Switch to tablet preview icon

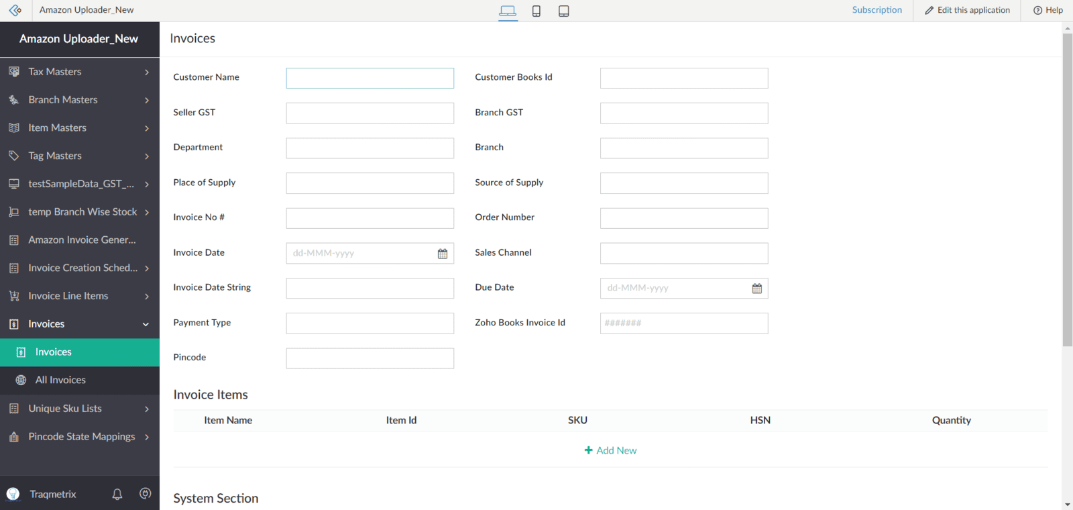(564, 11)
